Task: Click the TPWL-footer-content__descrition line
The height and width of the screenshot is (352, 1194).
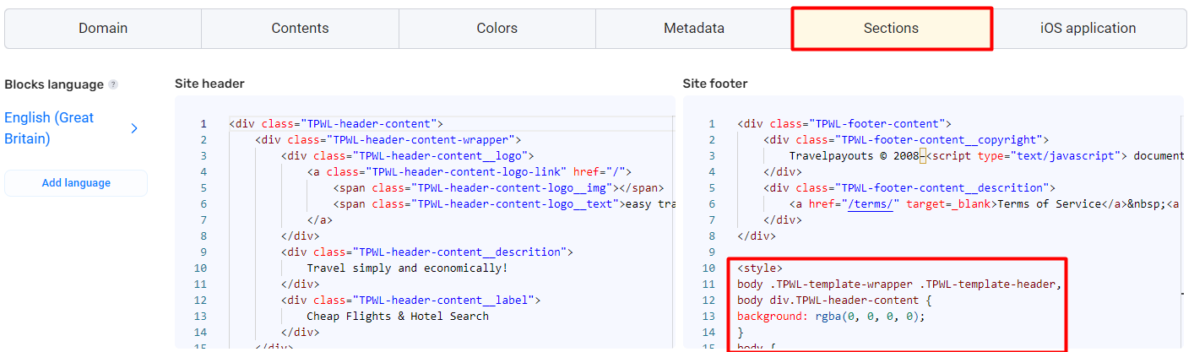Action: coord(909,187)
